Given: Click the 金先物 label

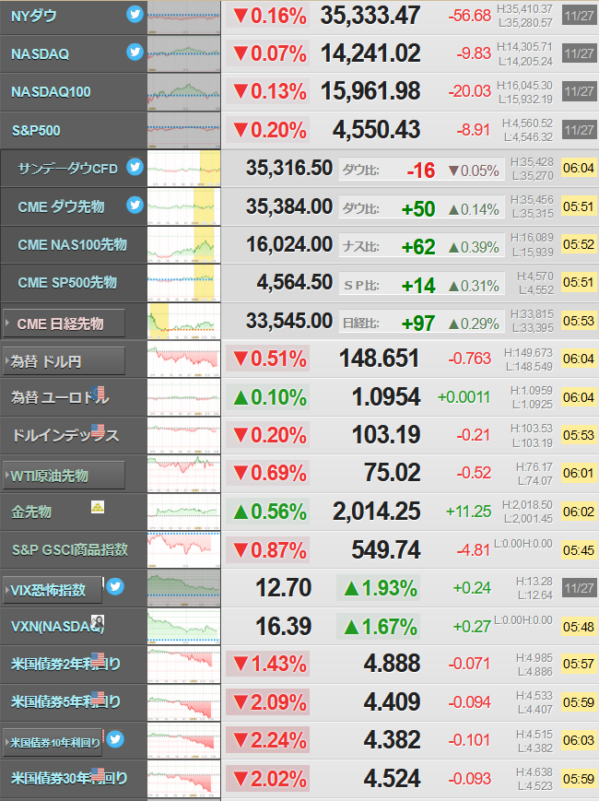Looking at the screenshot, I should (x=31, y=512).
